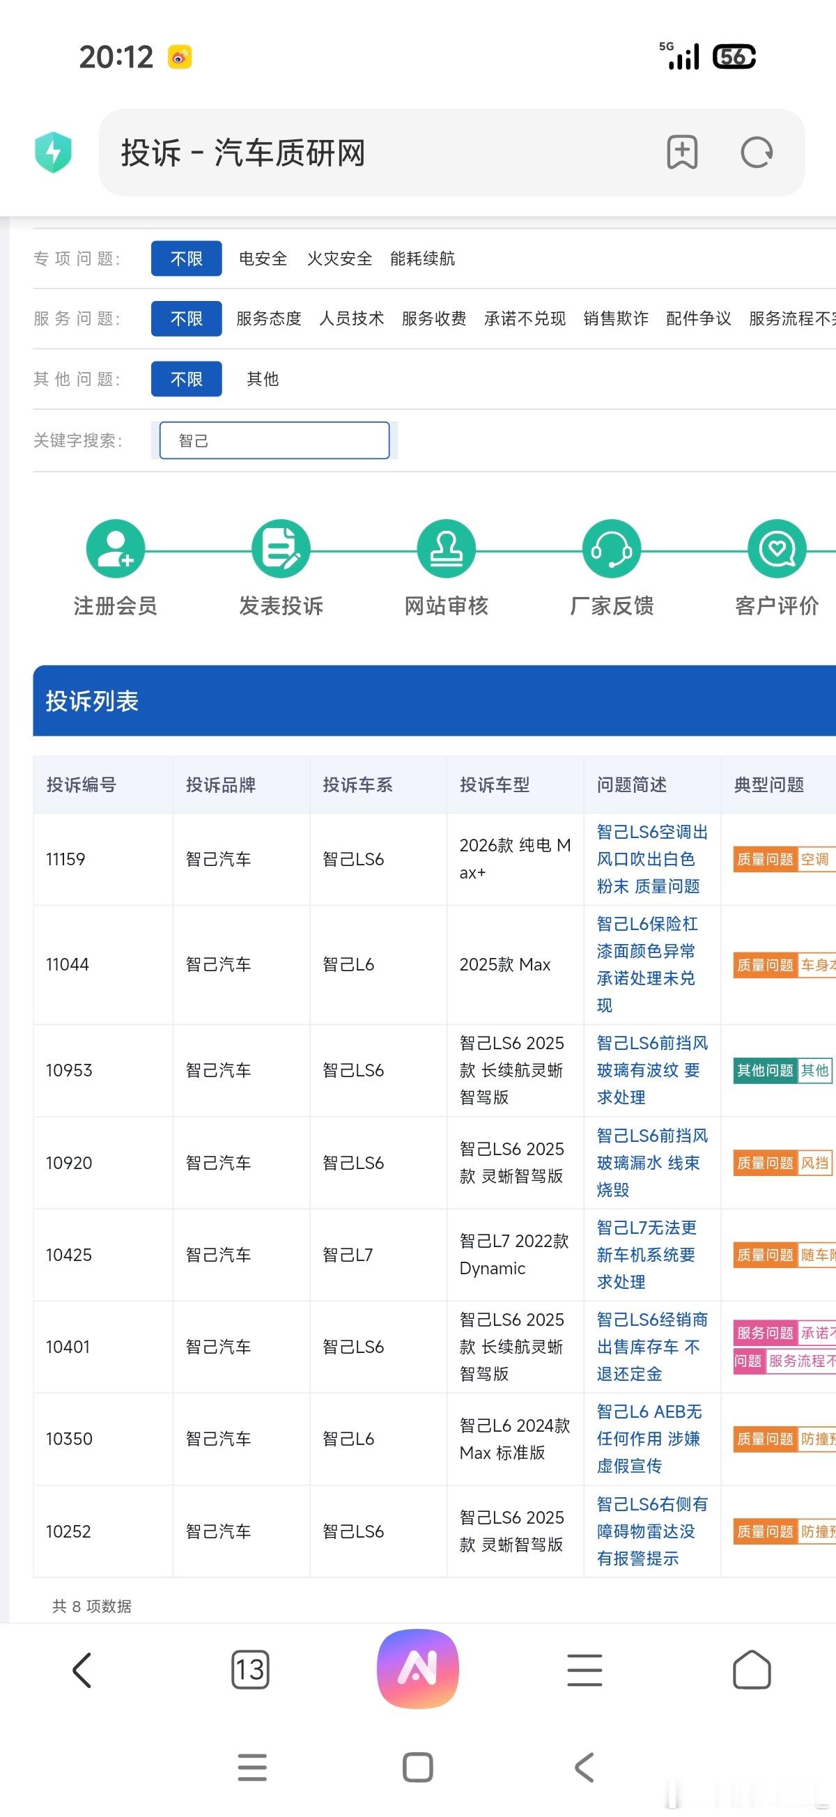Open complaint 智己LS6经销商出售库存车
The image size is (836, 1817).
[x=652, y=1347]
